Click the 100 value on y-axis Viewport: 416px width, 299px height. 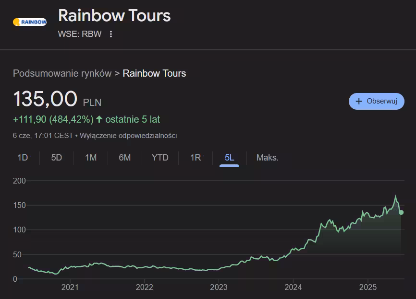[x=19, y=230]
